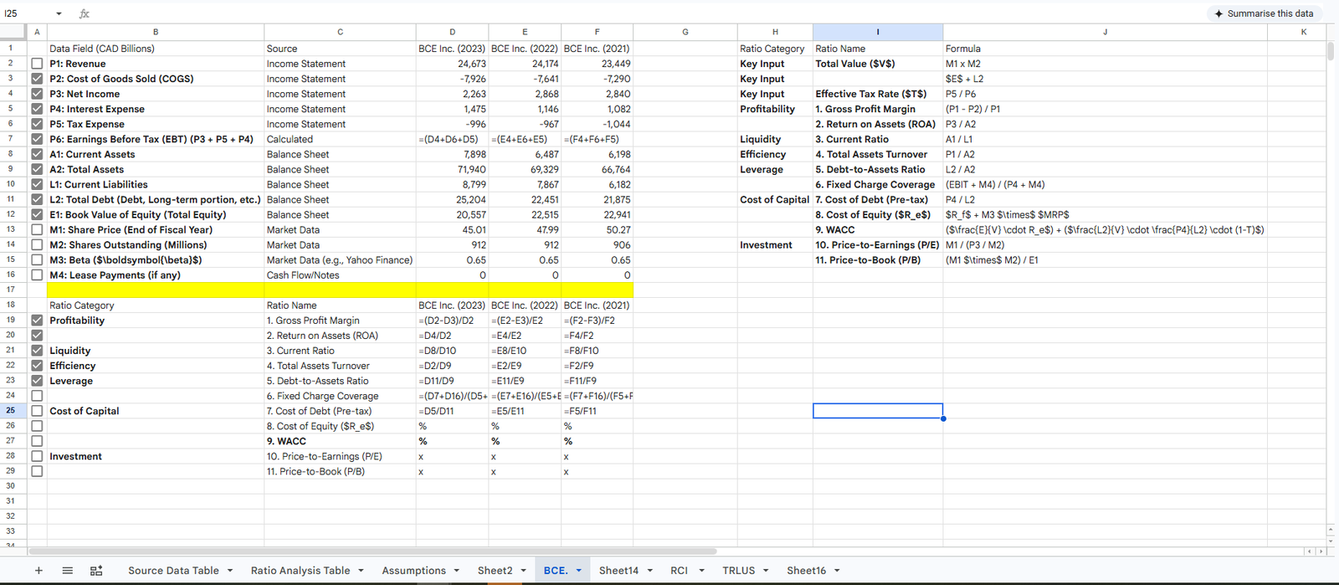Screen dimensions: 1339x585
Task: Open Assumptions tab menu arrow
Action: (457, 571)
